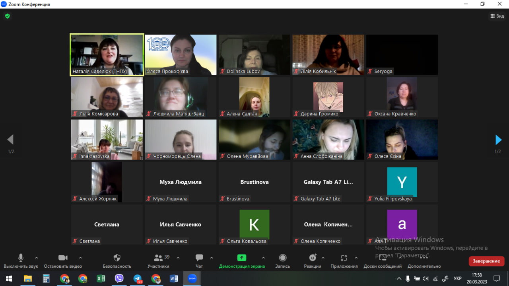Open the Chat (Чат) panel

tap(199, 258)
